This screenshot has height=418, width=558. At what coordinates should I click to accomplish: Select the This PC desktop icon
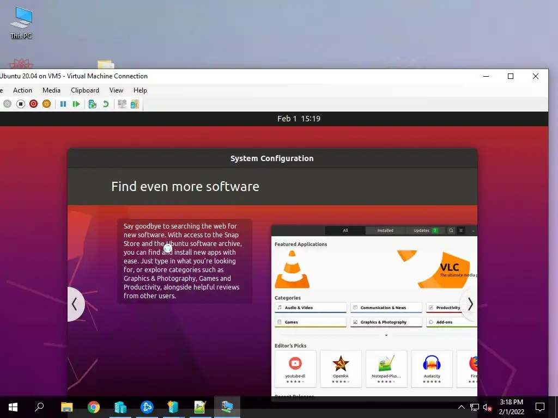click(21, 23)
